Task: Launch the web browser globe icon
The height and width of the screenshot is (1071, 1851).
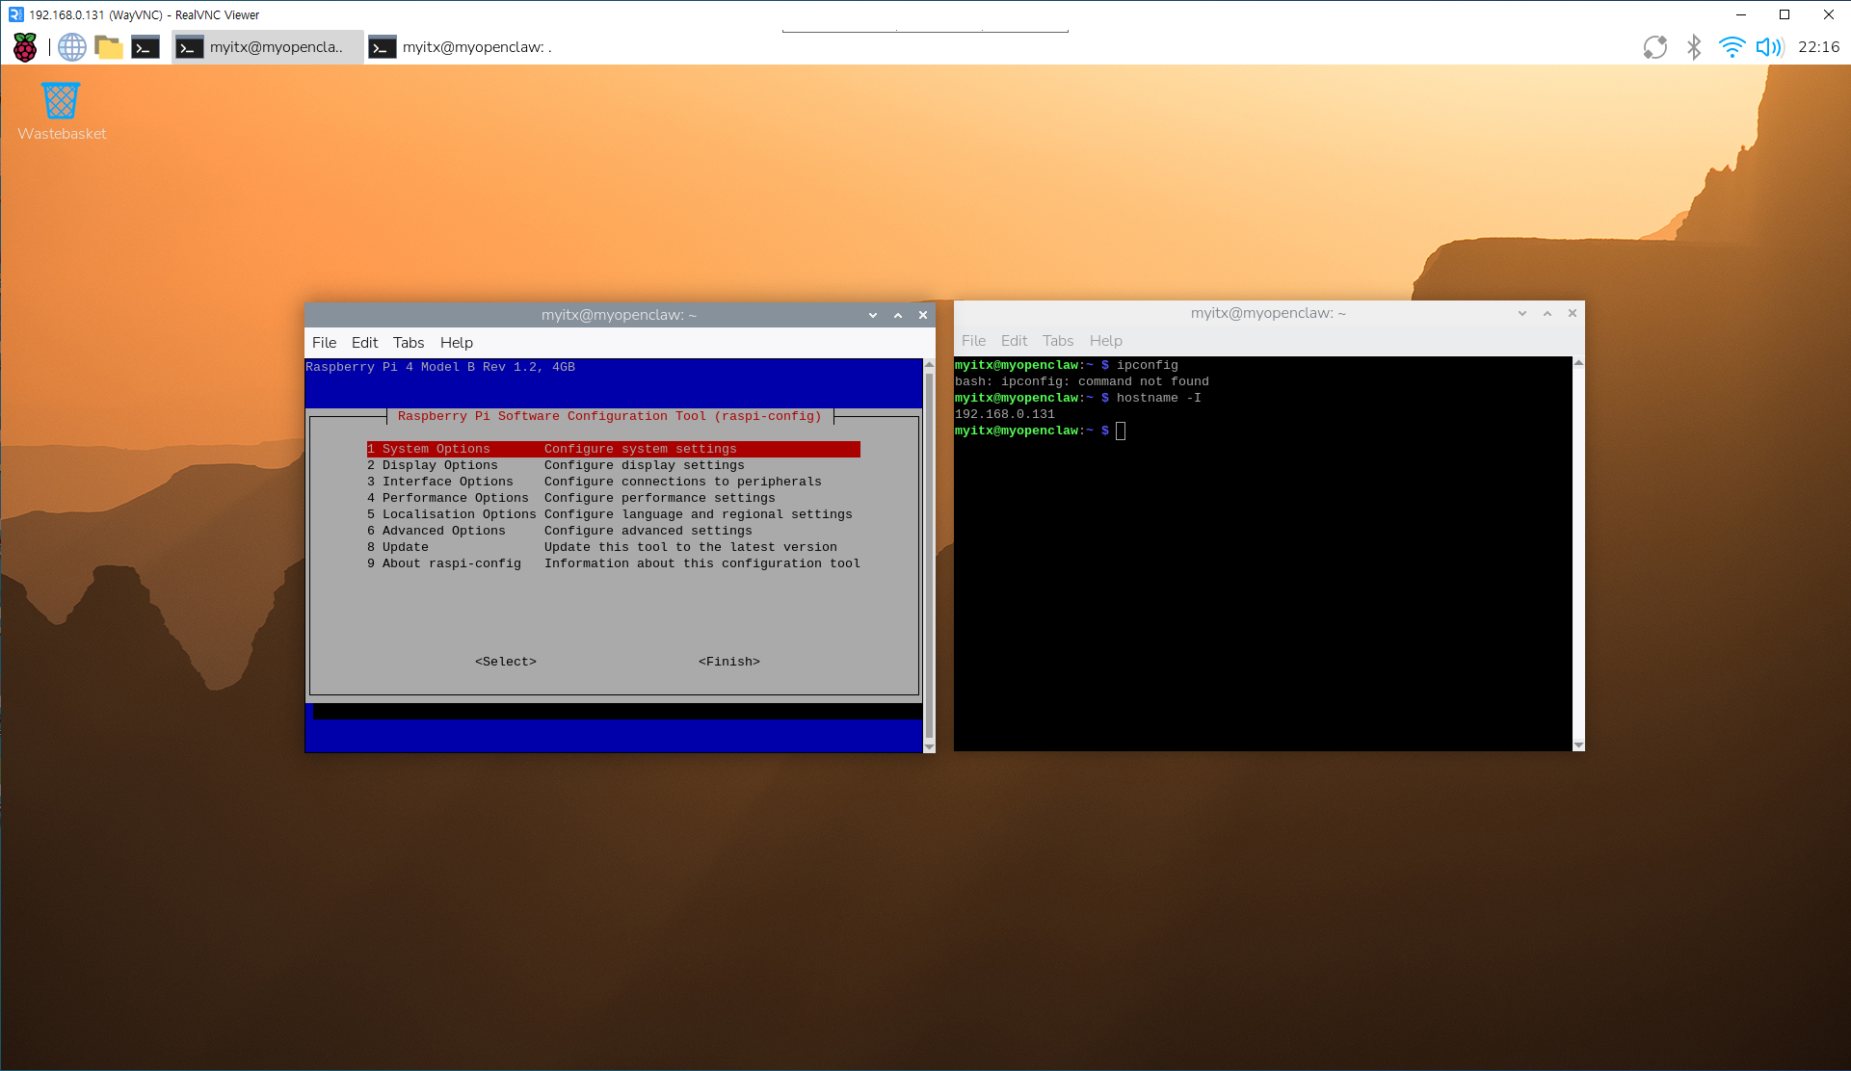Action: click(x=72, y=46)
